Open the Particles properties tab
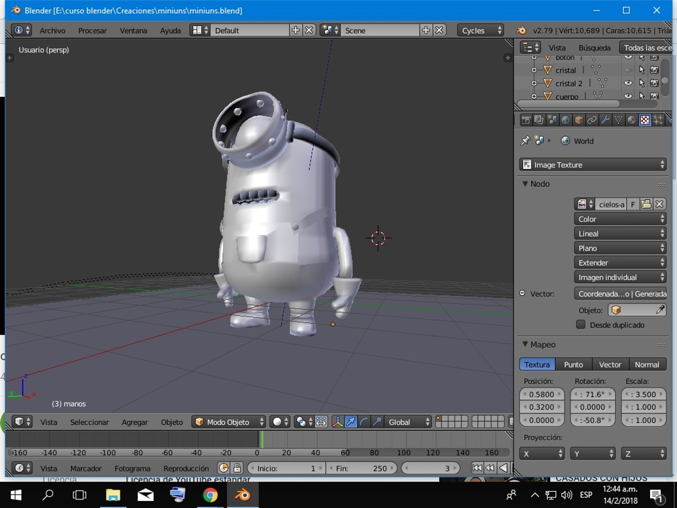 [x=658, y=120]
